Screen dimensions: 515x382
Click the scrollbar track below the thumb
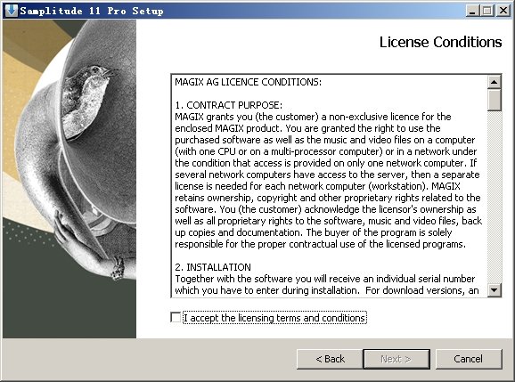(x=494, y=197)
